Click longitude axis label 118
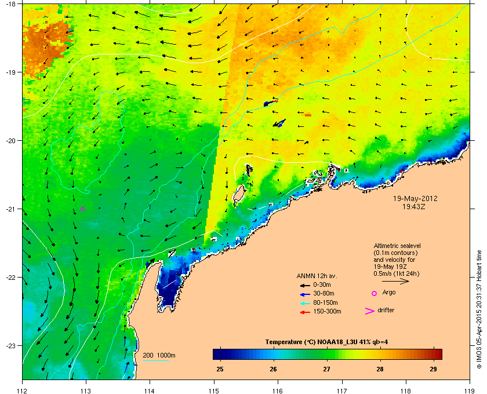The height and width of the screenshot is (394, 487). click(x=406, y=391)
